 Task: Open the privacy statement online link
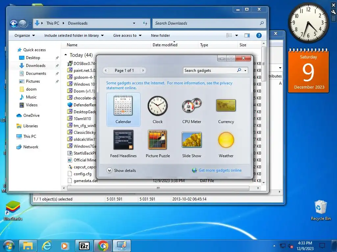tap(169, 85)
